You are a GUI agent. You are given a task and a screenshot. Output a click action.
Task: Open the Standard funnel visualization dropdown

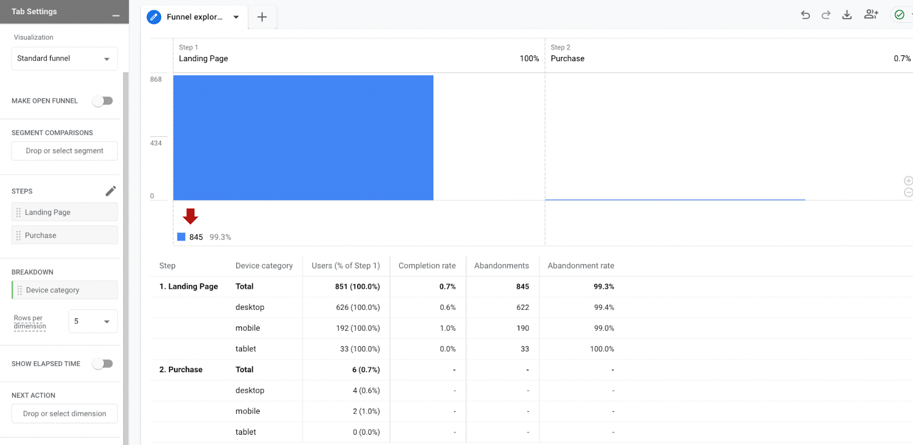pos(64,59)
